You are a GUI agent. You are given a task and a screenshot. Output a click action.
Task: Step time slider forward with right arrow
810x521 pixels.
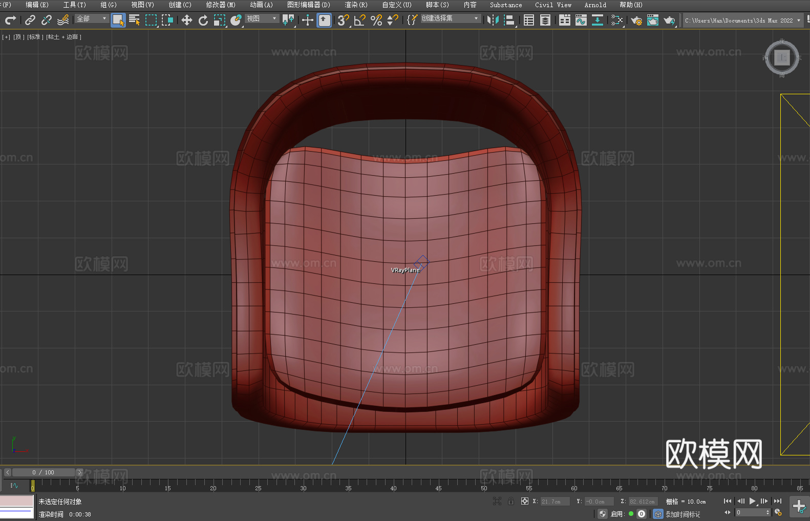pos(79,472)
